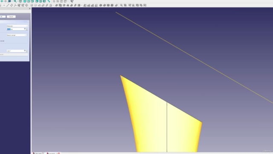Image resolution: width=273 pixels, height=154 pixels.
Task: Select the Fillet tool
Action: [x=101, y=6]
